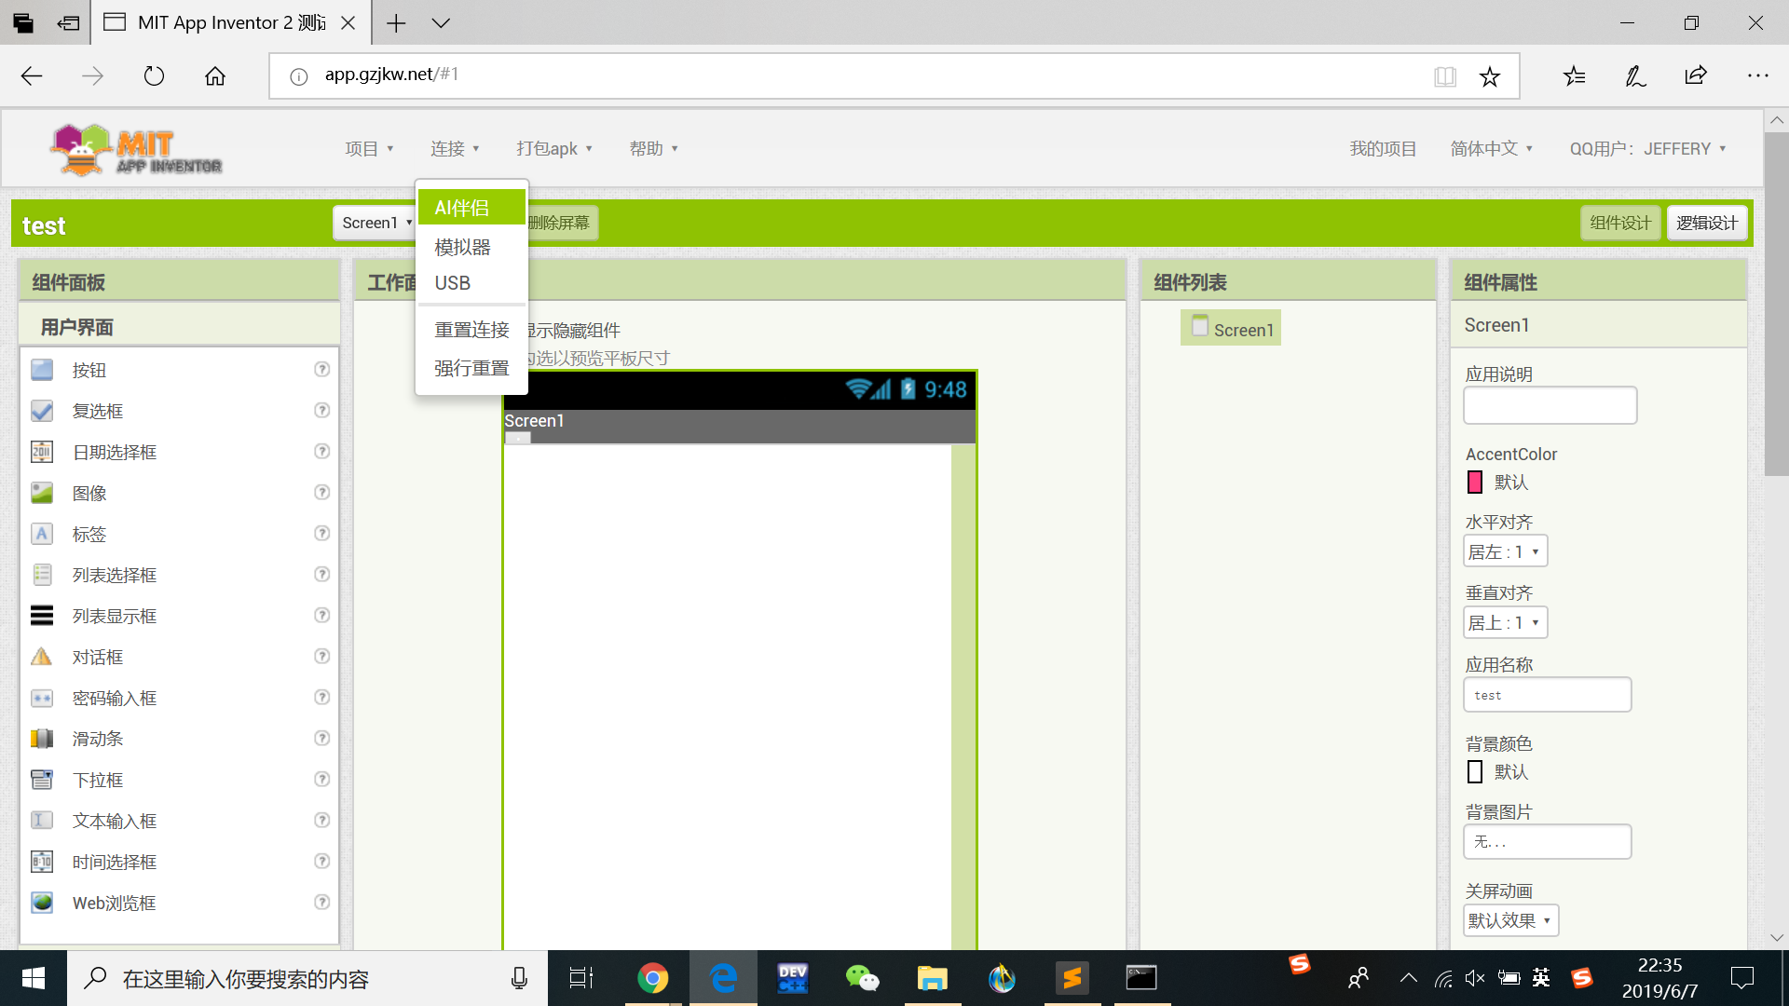
Task: Click the Web浏览框 component icon
Action: click(x=42, y=903)
